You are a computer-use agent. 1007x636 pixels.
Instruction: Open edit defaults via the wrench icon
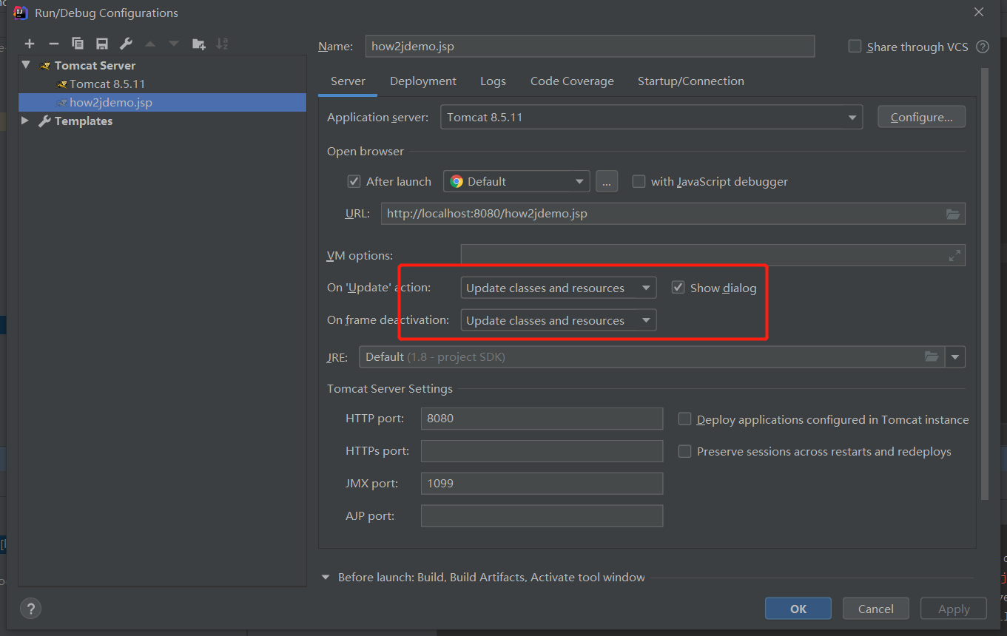click(126, 44)
